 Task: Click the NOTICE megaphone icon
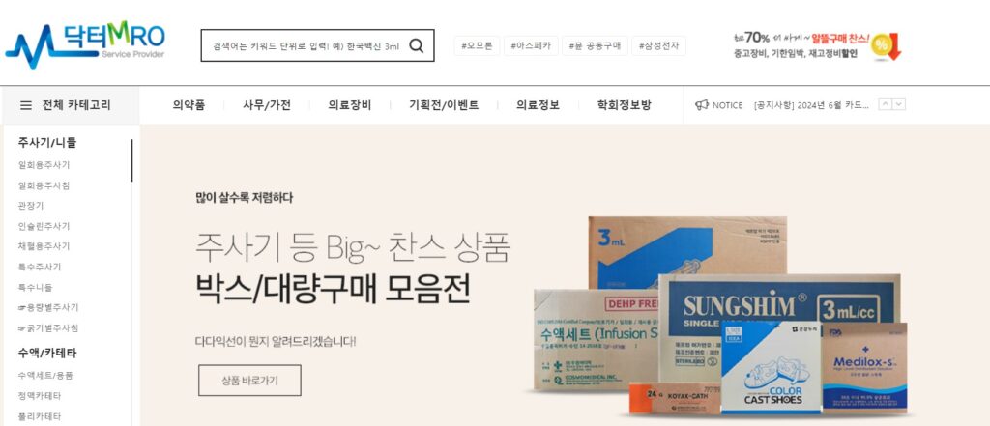pyautogui.click(x=702, y=104)
